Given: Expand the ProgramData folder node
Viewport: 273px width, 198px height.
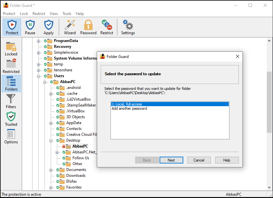Looking at the screenshot, I should pyautogui.click(x=38, y=41).
